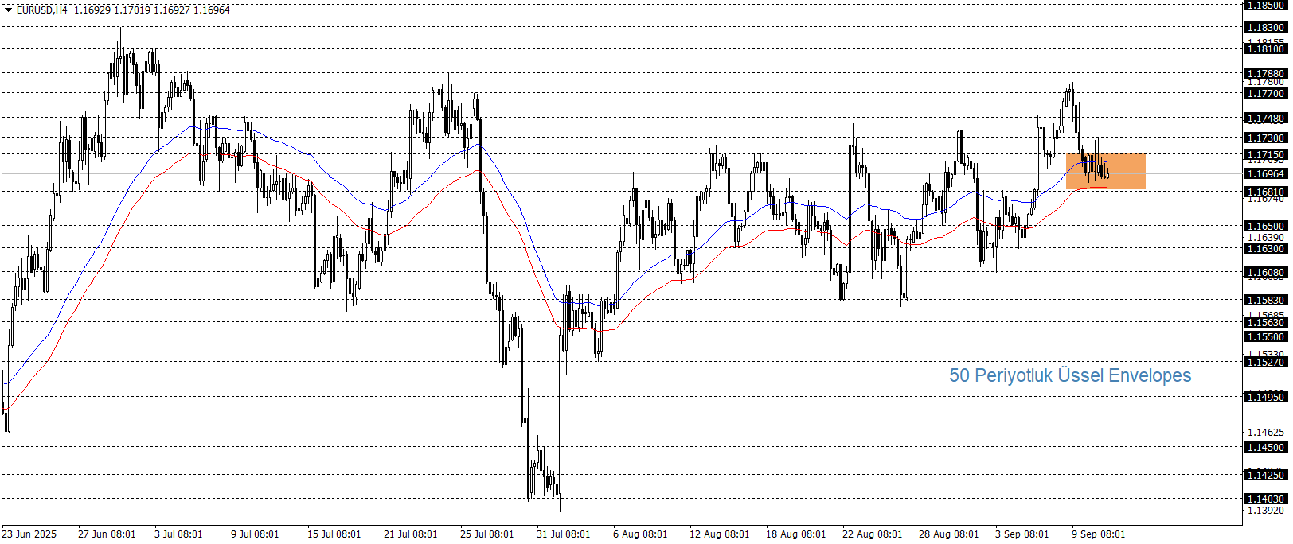Click the 1.14250 price level label
The height and width of the screenshot is (544, 1293).
click(x=1265, y=475)
